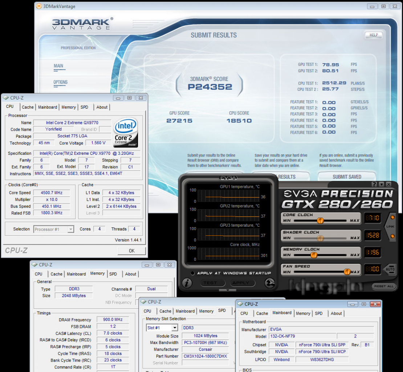Click the Core Clock slider handle
The height and width of the screenshot is (372, 403).
(x=320, y=221)
